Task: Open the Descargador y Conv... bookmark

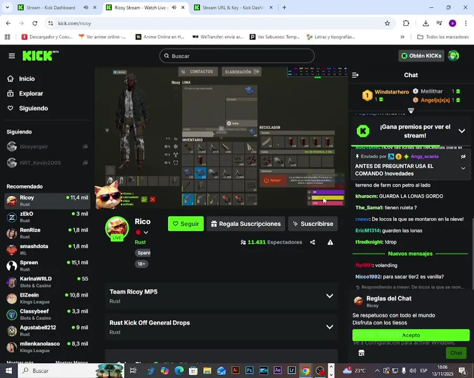Action: pyautogui.click(x=47, y=37)
